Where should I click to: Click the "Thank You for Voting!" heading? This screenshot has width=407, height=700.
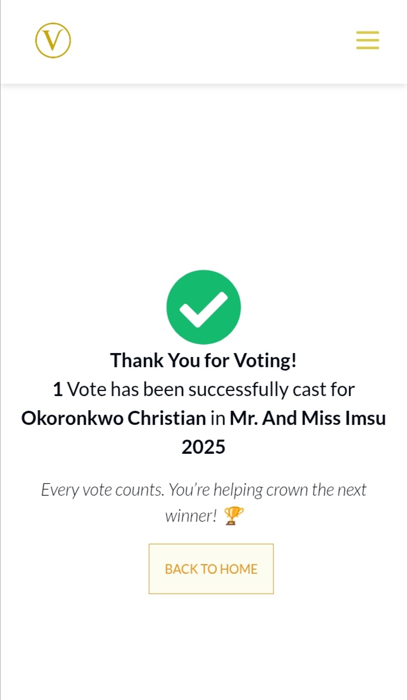click(x=203, y=360)
